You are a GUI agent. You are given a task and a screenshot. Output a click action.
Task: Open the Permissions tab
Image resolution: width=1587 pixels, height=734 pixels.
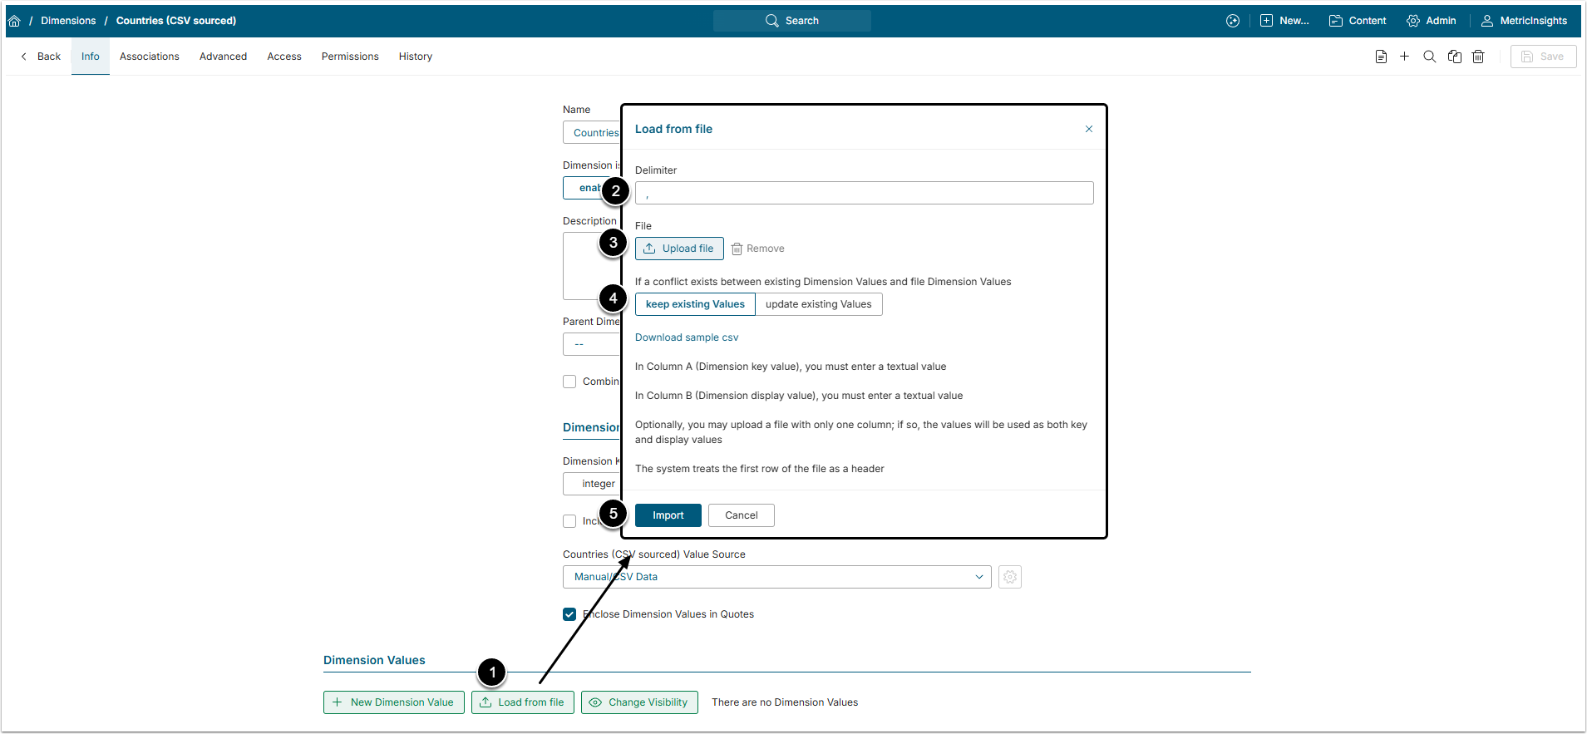350,57
